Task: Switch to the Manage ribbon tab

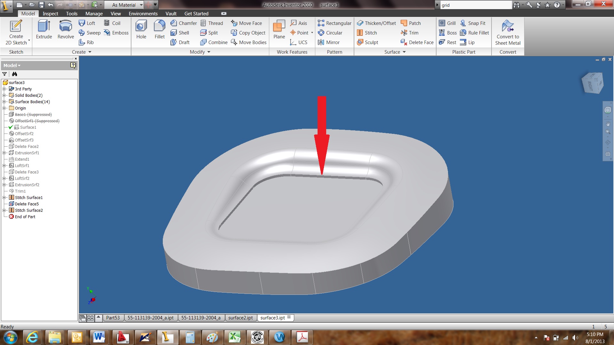Action: click(94, 13)
